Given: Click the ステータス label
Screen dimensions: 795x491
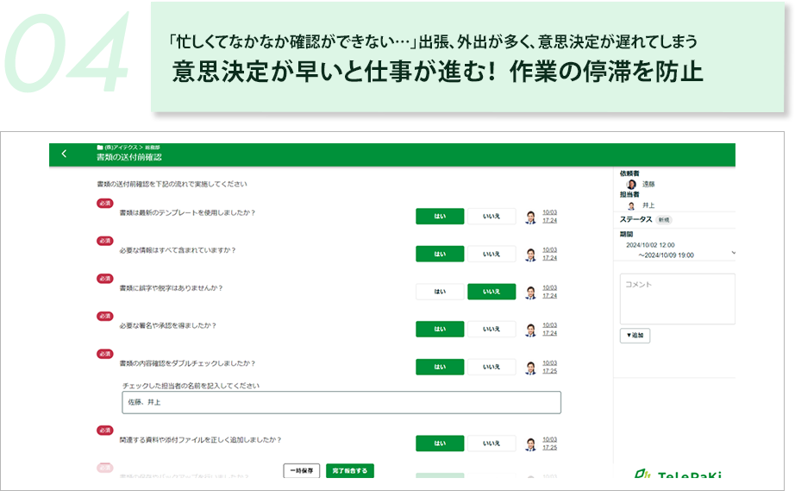Looking at the screenshot, I should [x=635, y=219].
